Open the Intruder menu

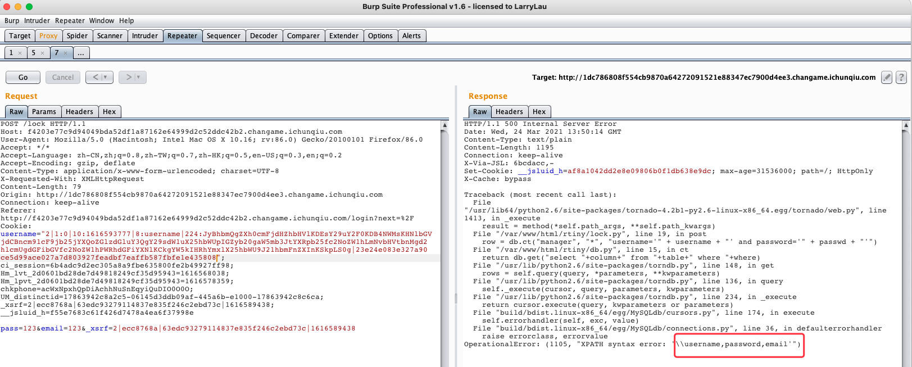click(37, 20)
